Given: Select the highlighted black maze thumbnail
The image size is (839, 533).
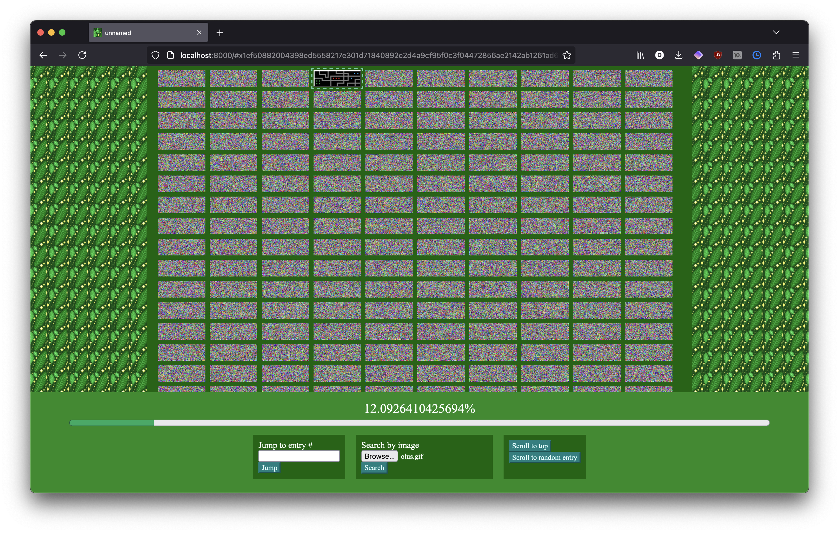Looking at the screenshot, I should click(337, 78).
